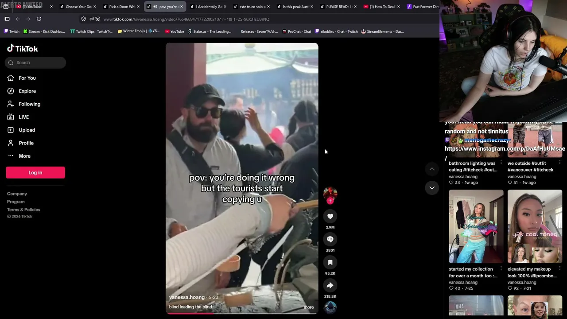This screenshot has height=319, width=567.
Task: Reload the page in the browser toolbar
Action: [39, 19]
